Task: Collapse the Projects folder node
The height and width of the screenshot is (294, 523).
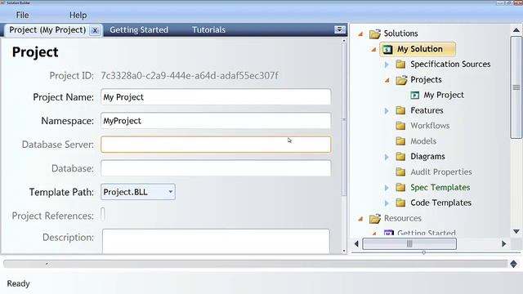Action: (x=387, y=80)
